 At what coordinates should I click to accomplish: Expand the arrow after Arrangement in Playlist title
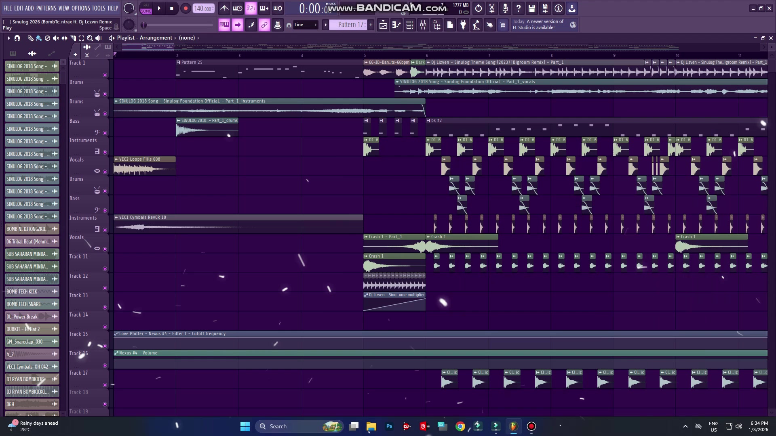175,38
